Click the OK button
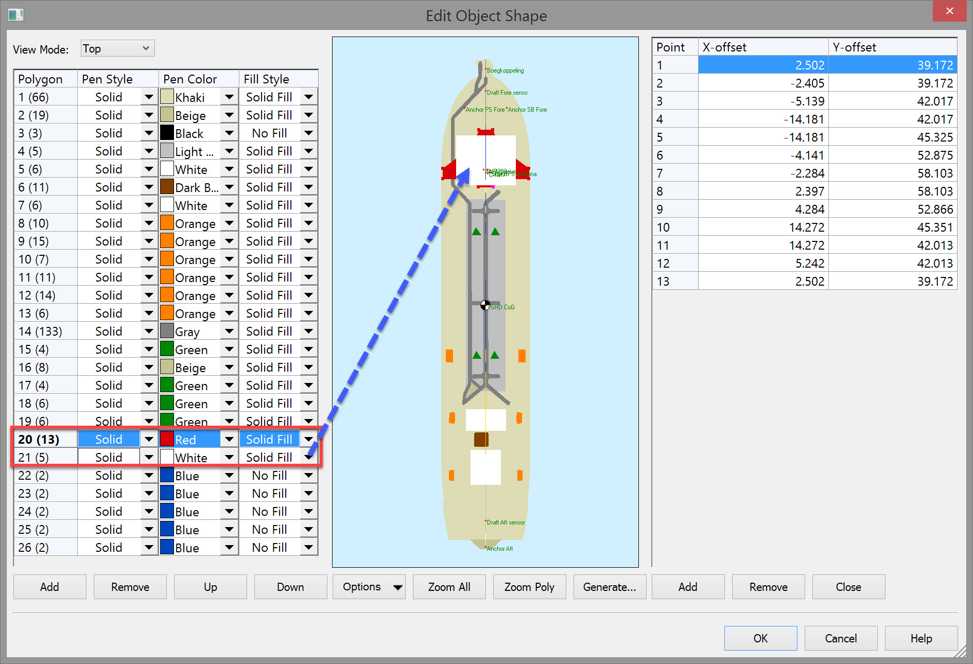973x664 pixels. click(x=760, y=638)
